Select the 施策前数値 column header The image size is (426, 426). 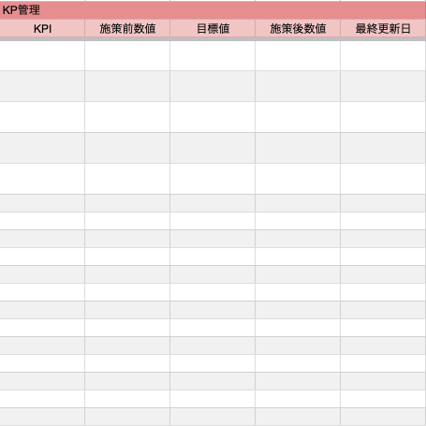[x=127, y=29]
